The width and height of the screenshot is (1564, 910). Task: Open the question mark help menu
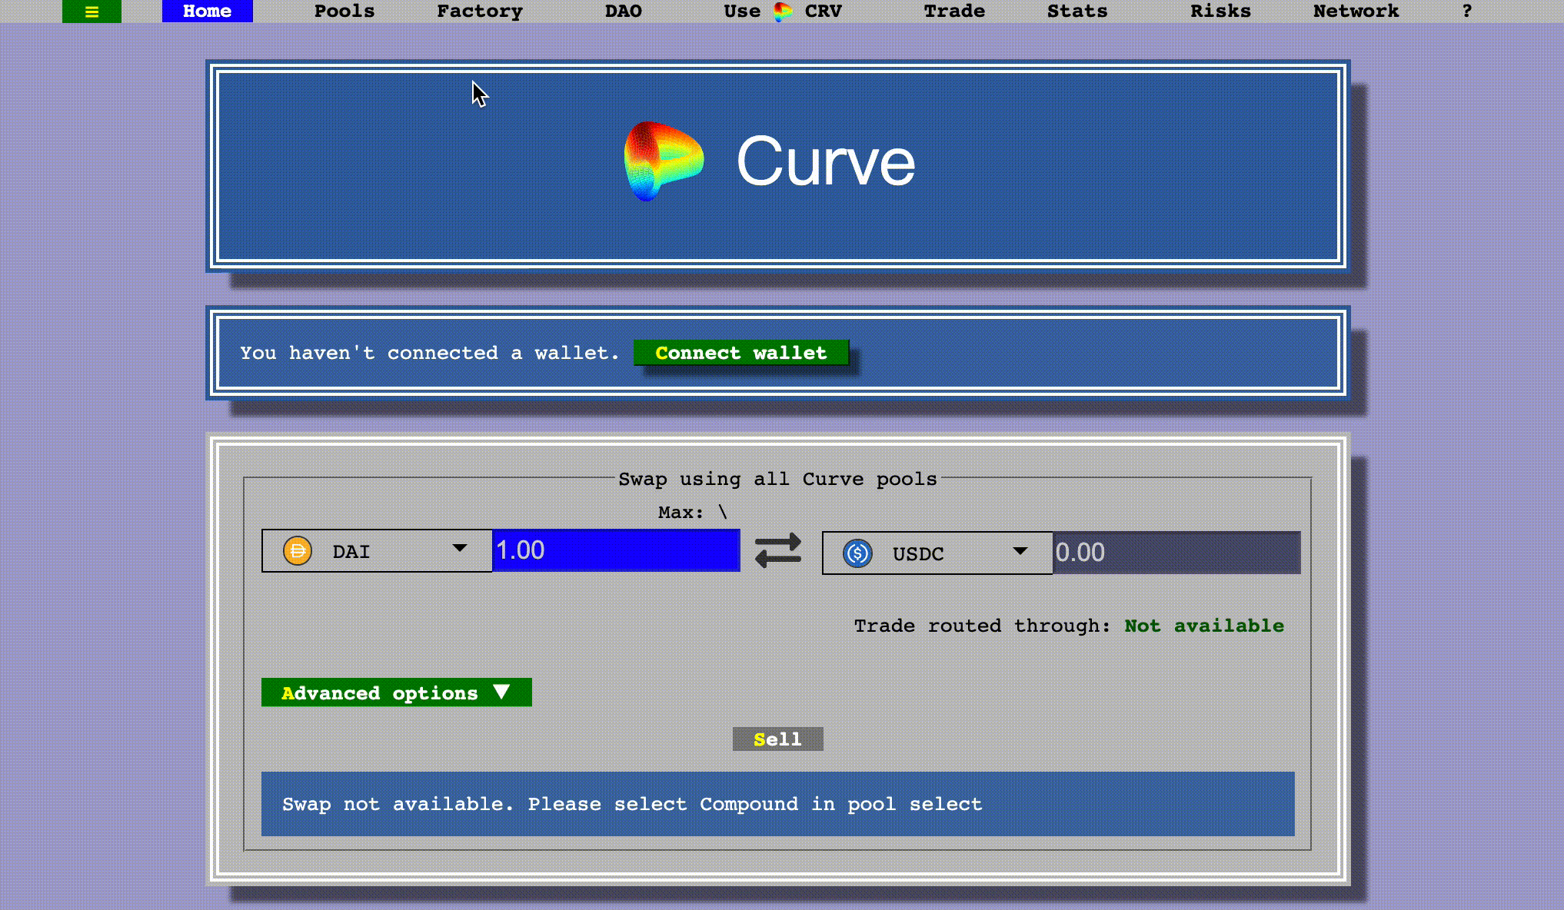point(1466,12)
